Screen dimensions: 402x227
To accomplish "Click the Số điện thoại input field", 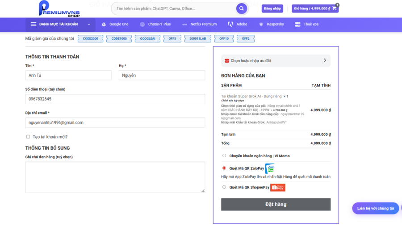I will click(115, 99).
